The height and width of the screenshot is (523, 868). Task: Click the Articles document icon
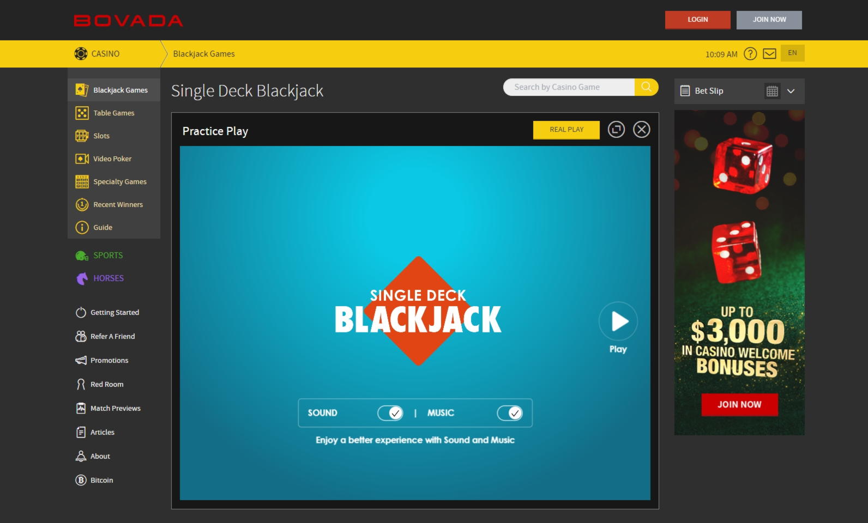point(81,432)
